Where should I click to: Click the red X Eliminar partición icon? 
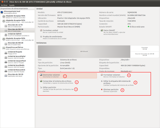102,89
